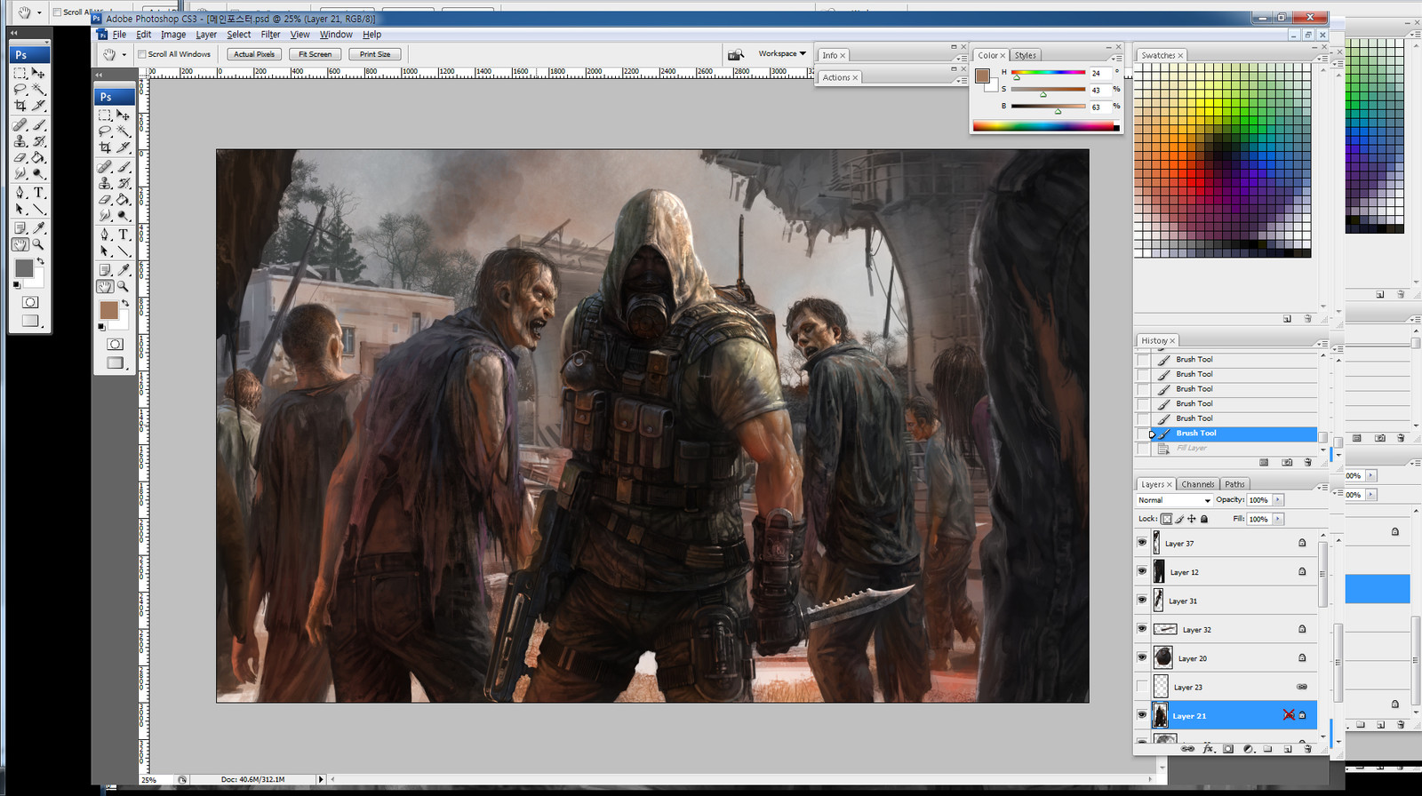Delete layer with the Layers panel trash icon
This screenshot has height=796, width=1422.
[x=1307, y=749]
